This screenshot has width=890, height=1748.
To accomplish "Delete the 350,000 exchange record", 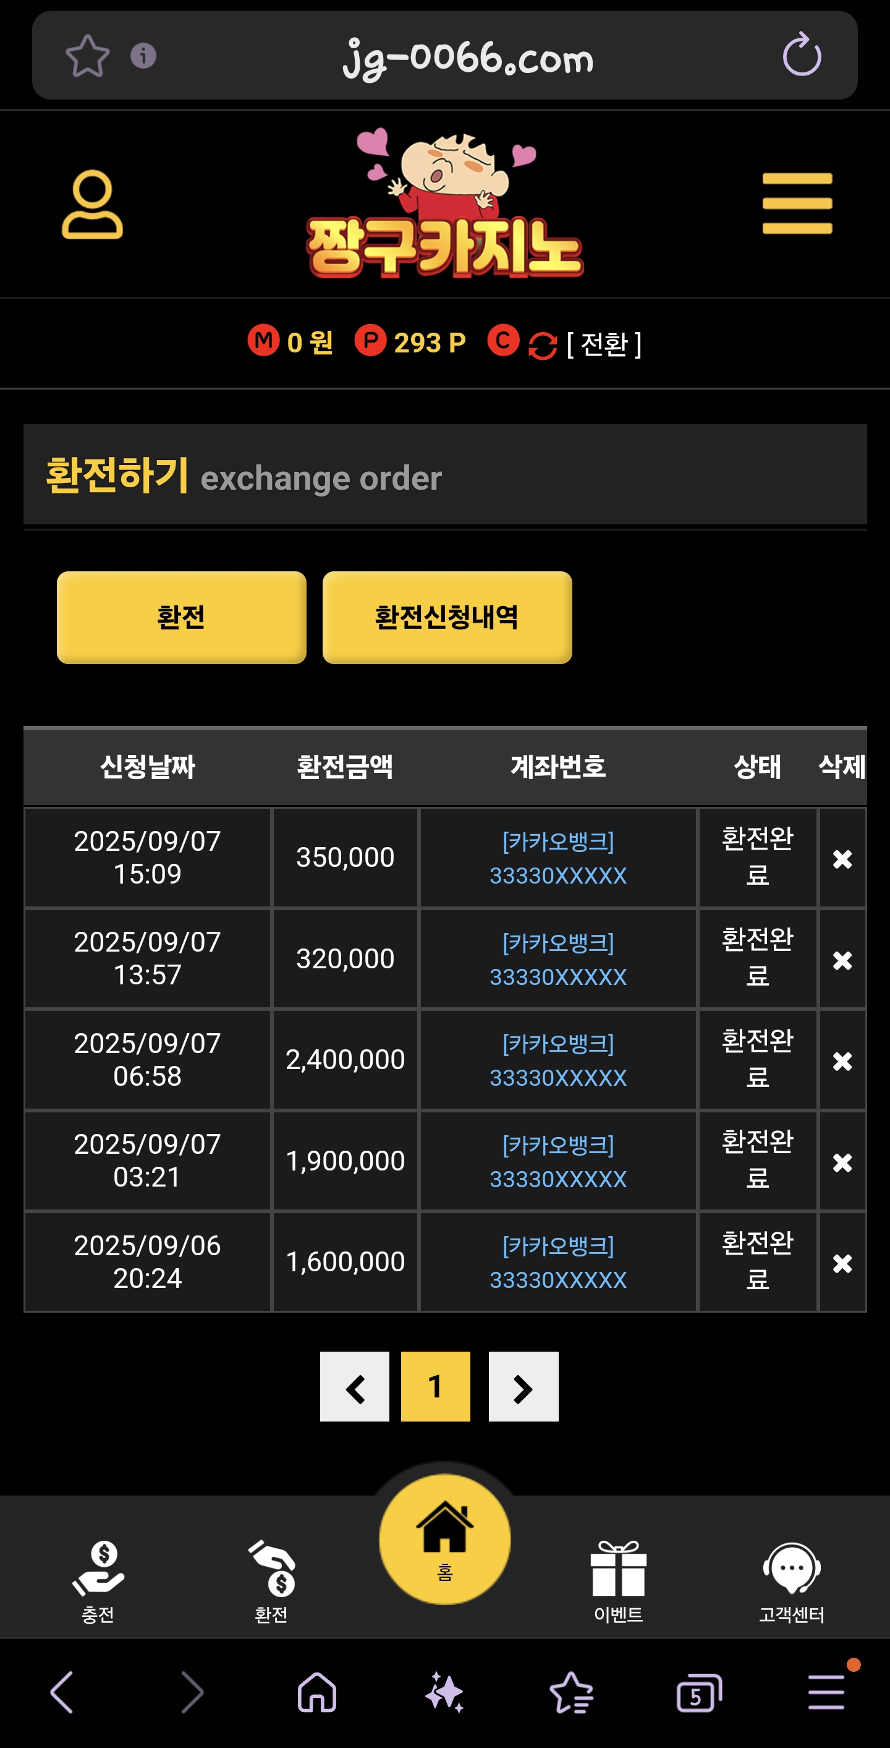I will (x=842, y=858).
